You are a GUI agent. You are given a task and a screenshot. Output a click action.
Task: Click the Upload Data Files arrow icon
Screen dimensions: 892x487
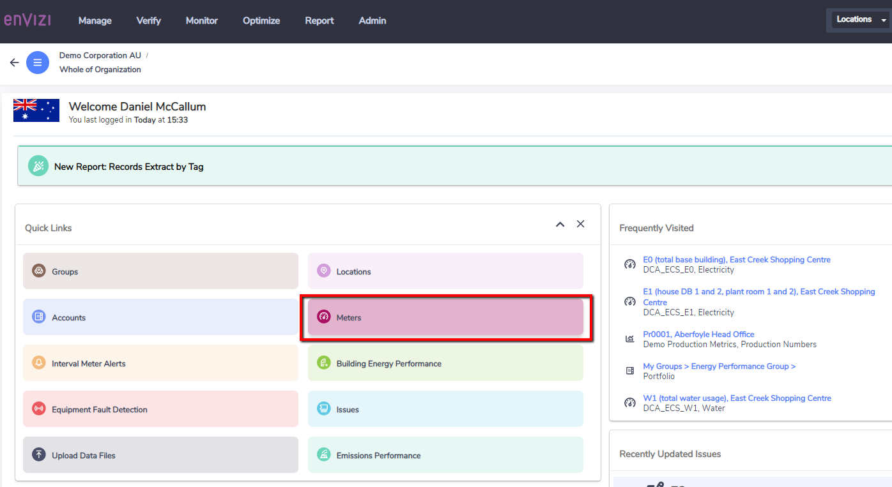[39, 455]
